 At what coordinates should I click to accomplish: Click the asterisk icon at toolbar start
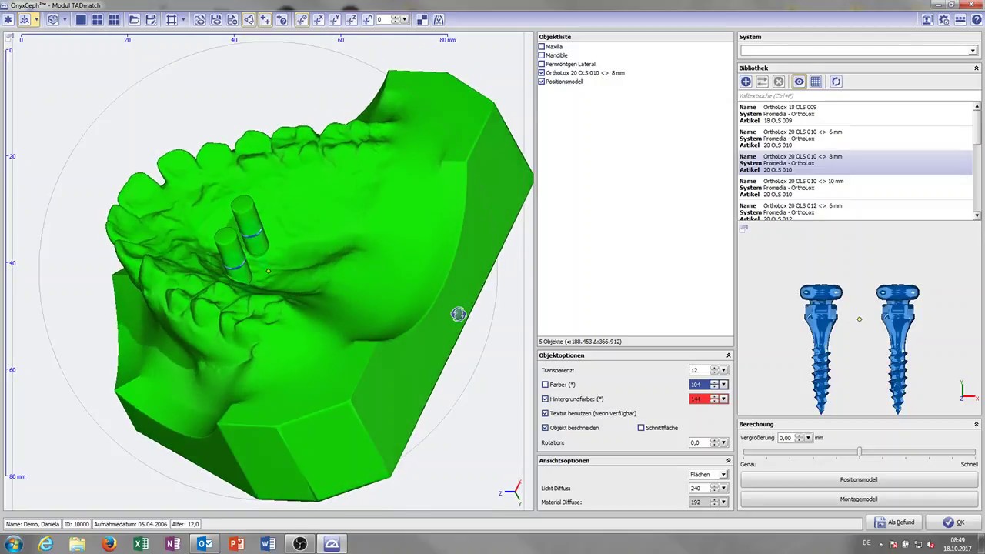point(8,19)
